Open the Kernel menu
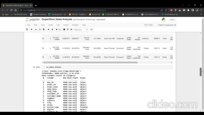 [x=66, y=25]
